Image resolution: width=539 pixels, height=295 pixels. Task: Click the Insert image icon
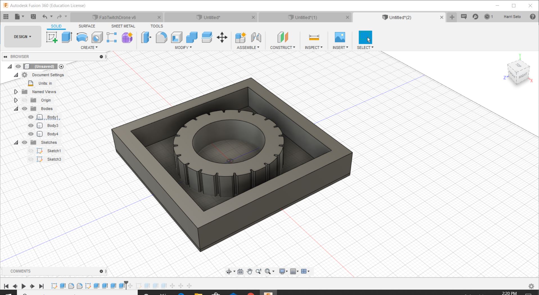click(x=340, y=37)
